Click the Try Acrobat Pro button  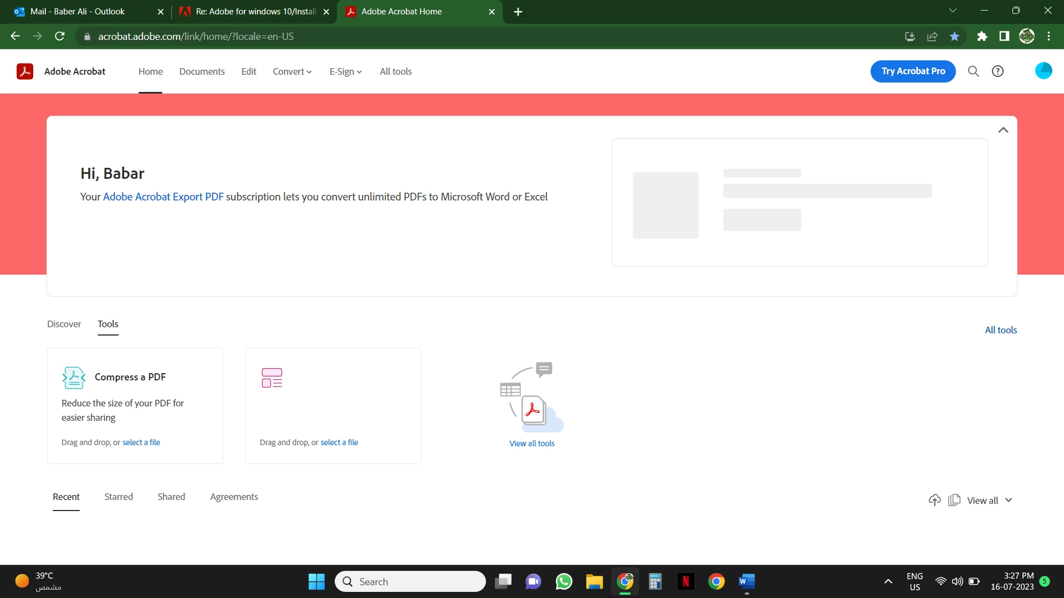(x=913, y=71)
